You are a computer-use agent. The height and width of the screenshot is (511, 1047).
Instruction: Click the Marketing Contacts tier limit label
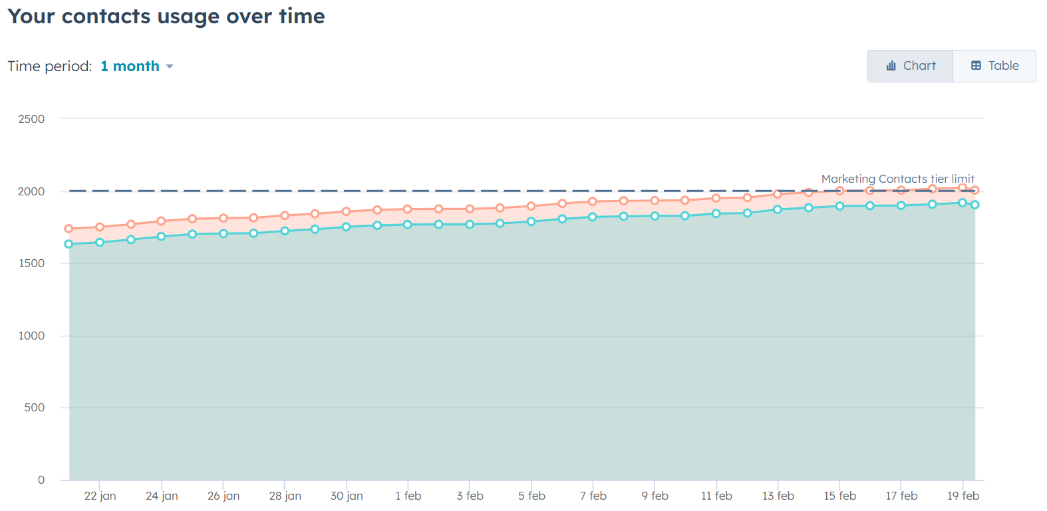[x=897, y=179]
